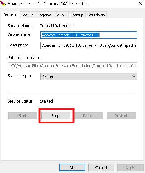Select the Manual startup type combo box
This screenshot has height=173, width=145.
pyautogui.click(x=89, y=76)
